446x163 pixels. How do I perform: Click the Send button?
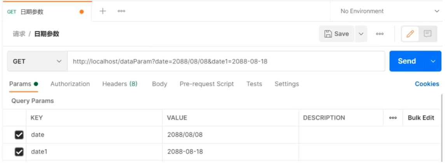[x=407, y=61]
